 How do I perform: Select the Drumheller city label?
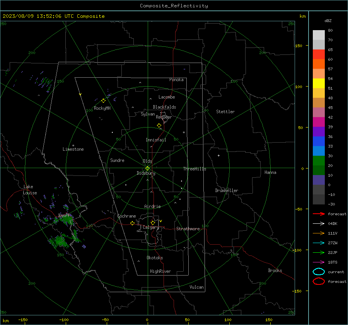point(227,191)
